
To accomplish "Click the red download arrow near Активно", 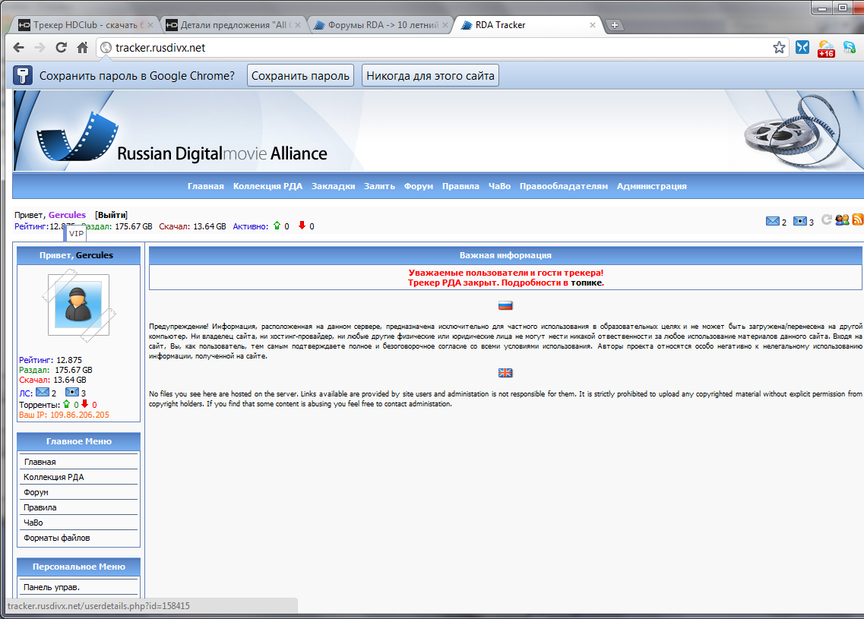I will coord(302,225).
